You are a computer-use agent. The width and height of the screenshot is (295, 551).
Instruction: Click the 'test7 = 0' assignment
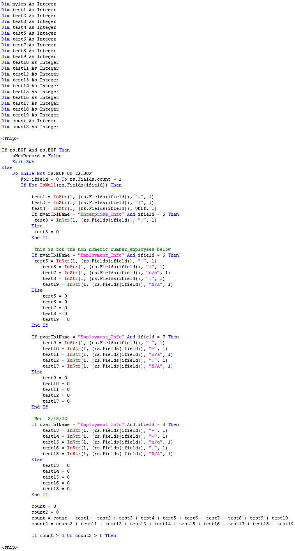pyautogui.click(x=55, y=308)
